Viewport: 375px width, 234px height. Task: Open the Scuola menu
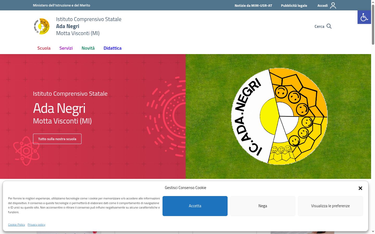pos(44,48)
